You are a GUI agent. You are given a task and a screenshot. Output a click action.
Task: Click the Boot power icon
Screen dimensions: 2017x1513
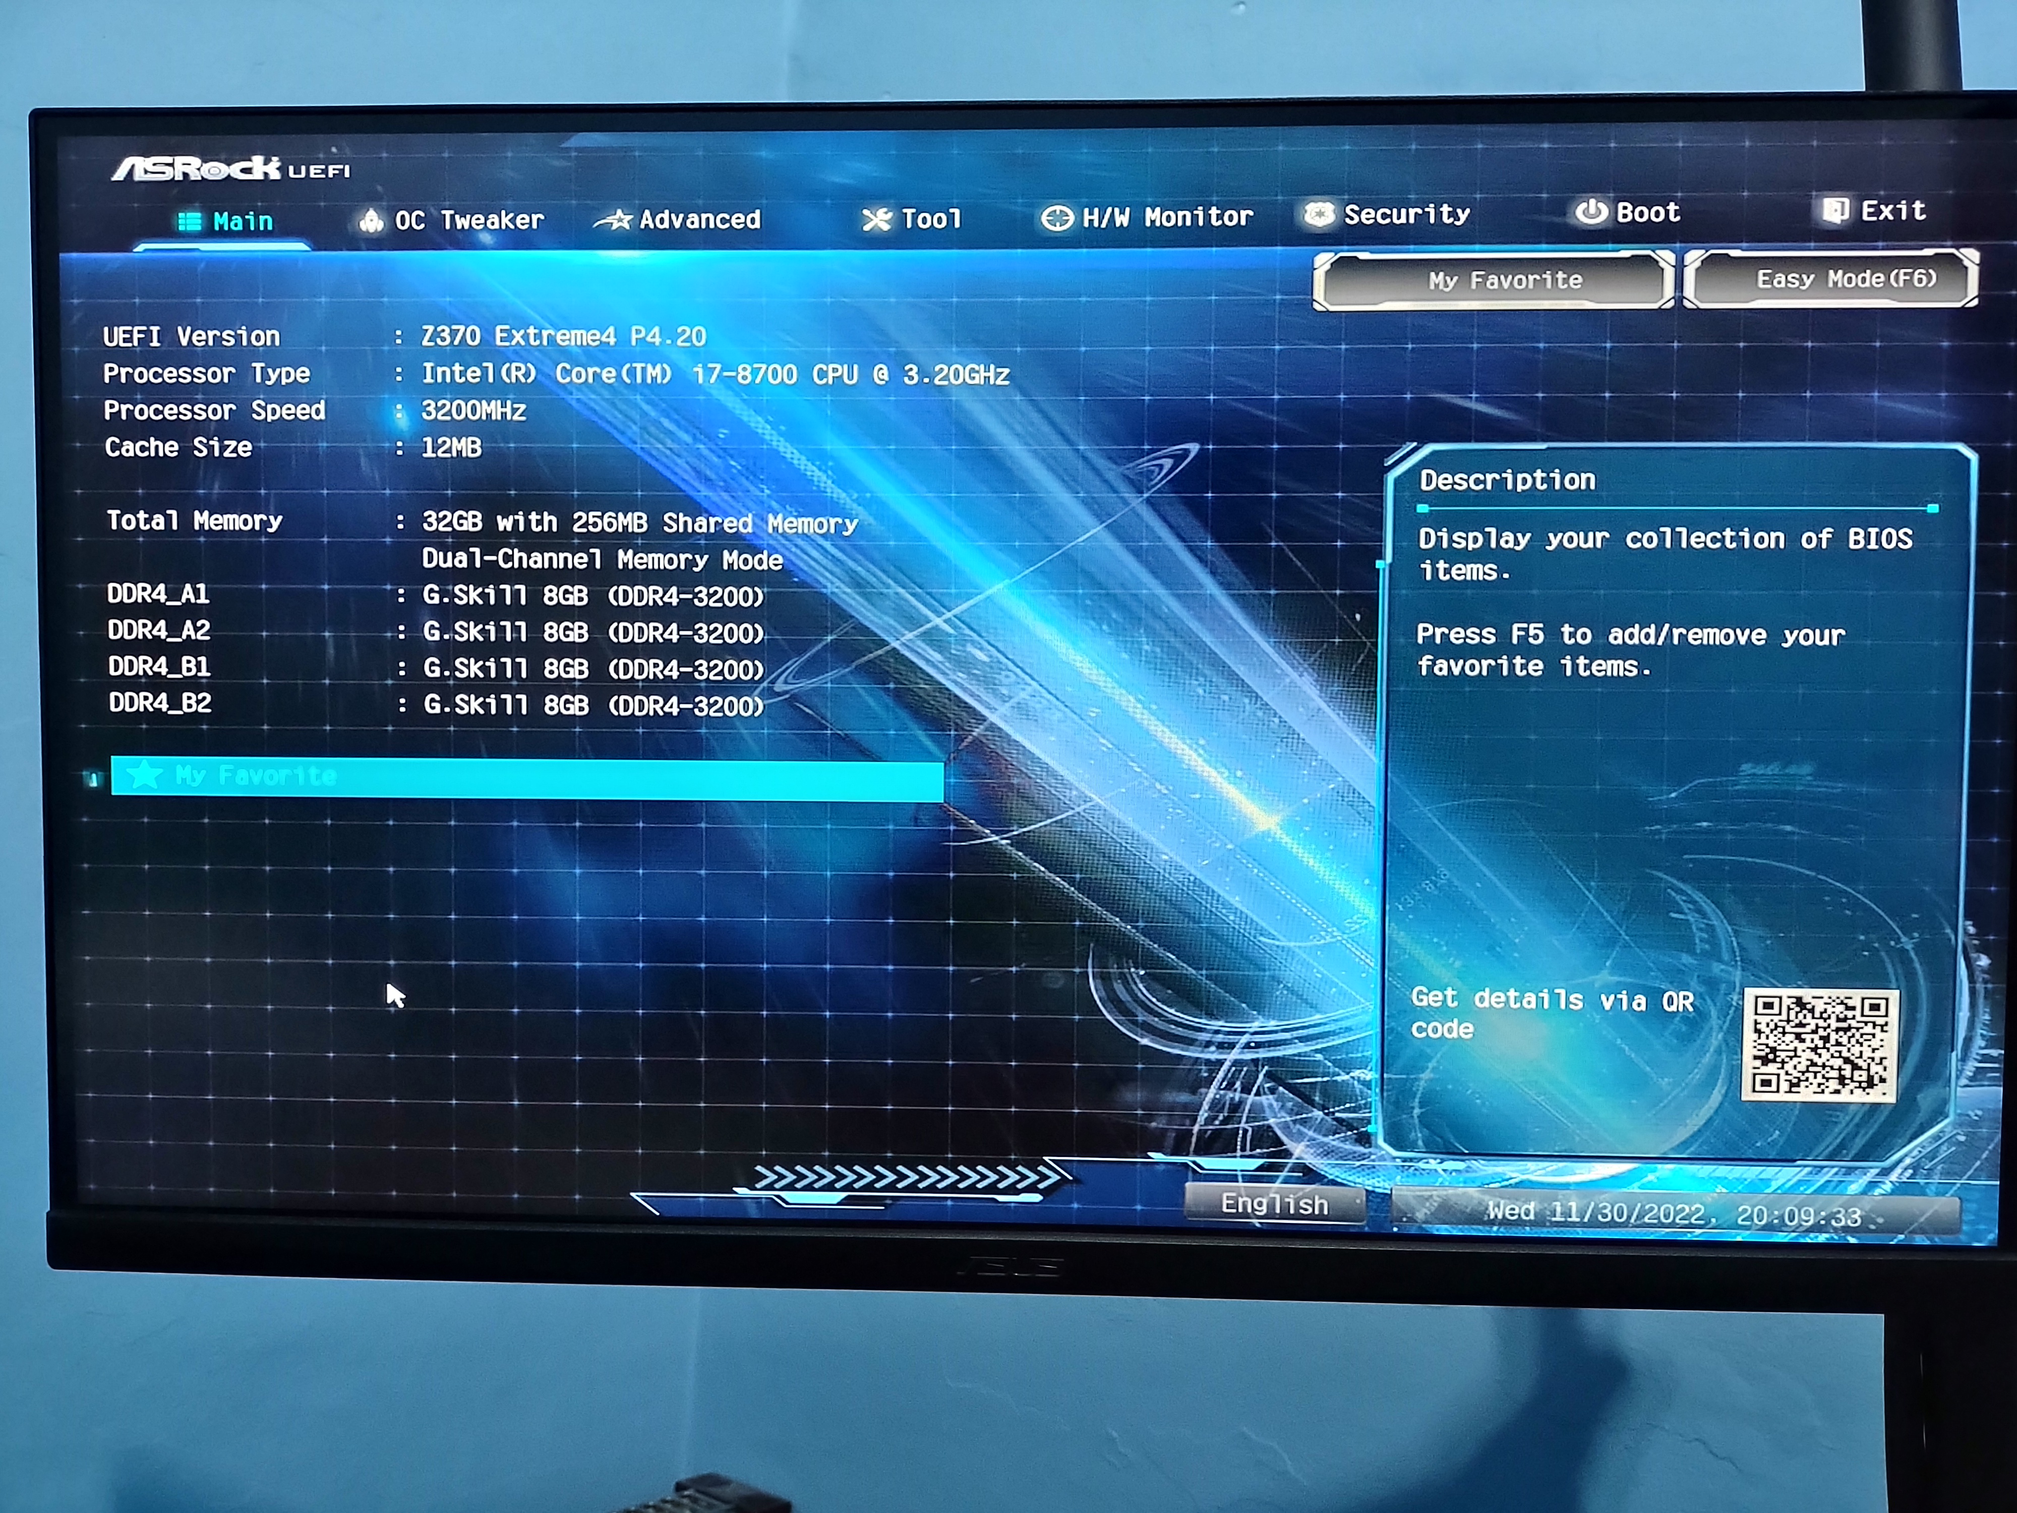(x=1591, y=212)
